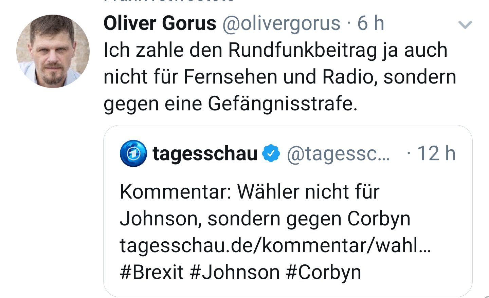Click the truncated @tagessc… handle
Screen dimensions: 489x298
click(338, 153)
